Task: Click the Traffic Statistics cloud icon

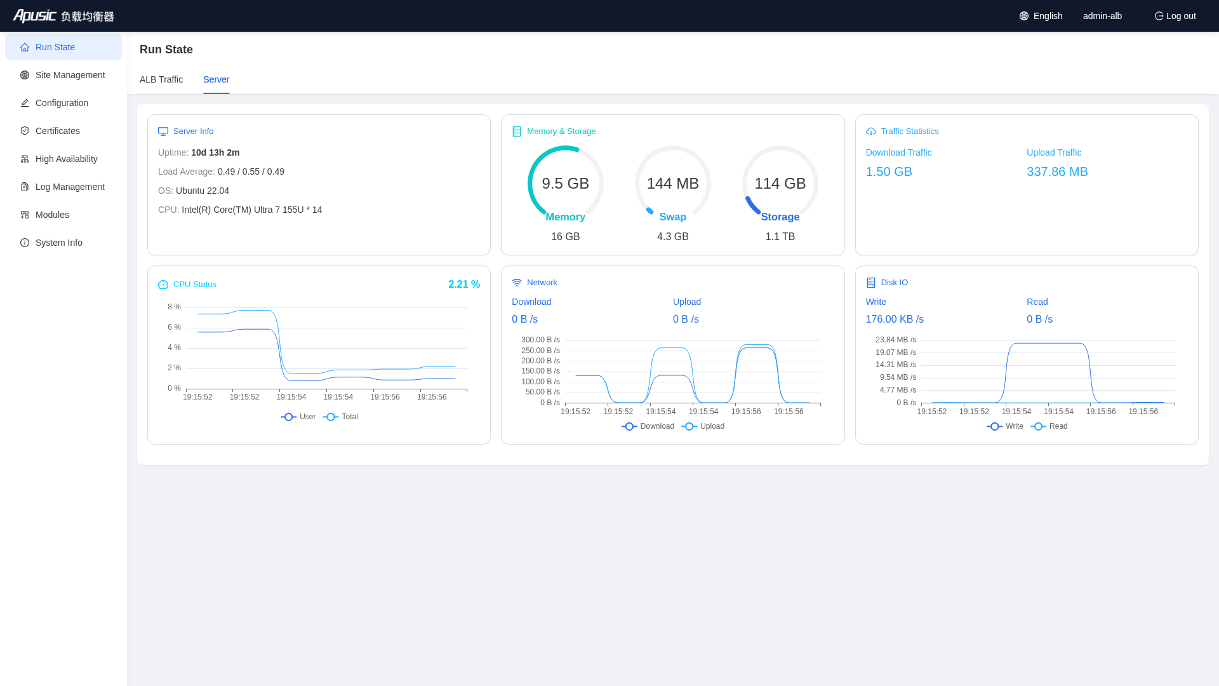Action: pyautogui.click(x=871, y=131)
